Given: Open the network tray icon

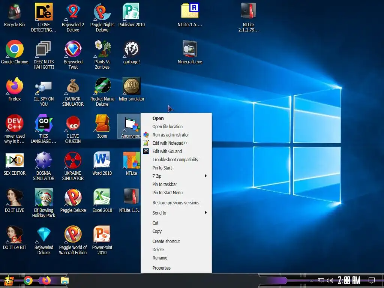Looking at the screenshot, I should pos(321,280).
